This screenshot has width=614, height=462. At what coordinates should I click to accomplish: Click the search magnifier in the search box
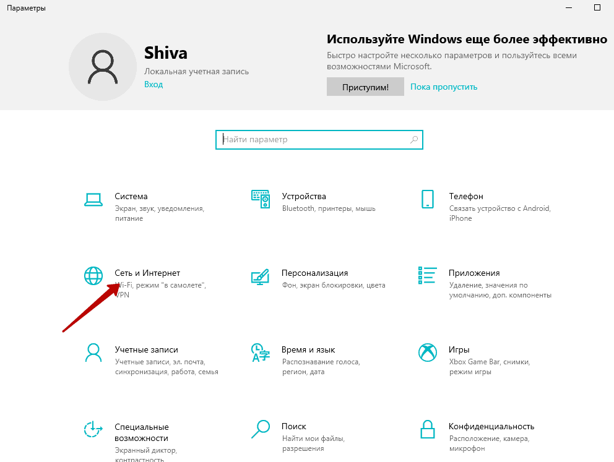click(x=414, y=140)
